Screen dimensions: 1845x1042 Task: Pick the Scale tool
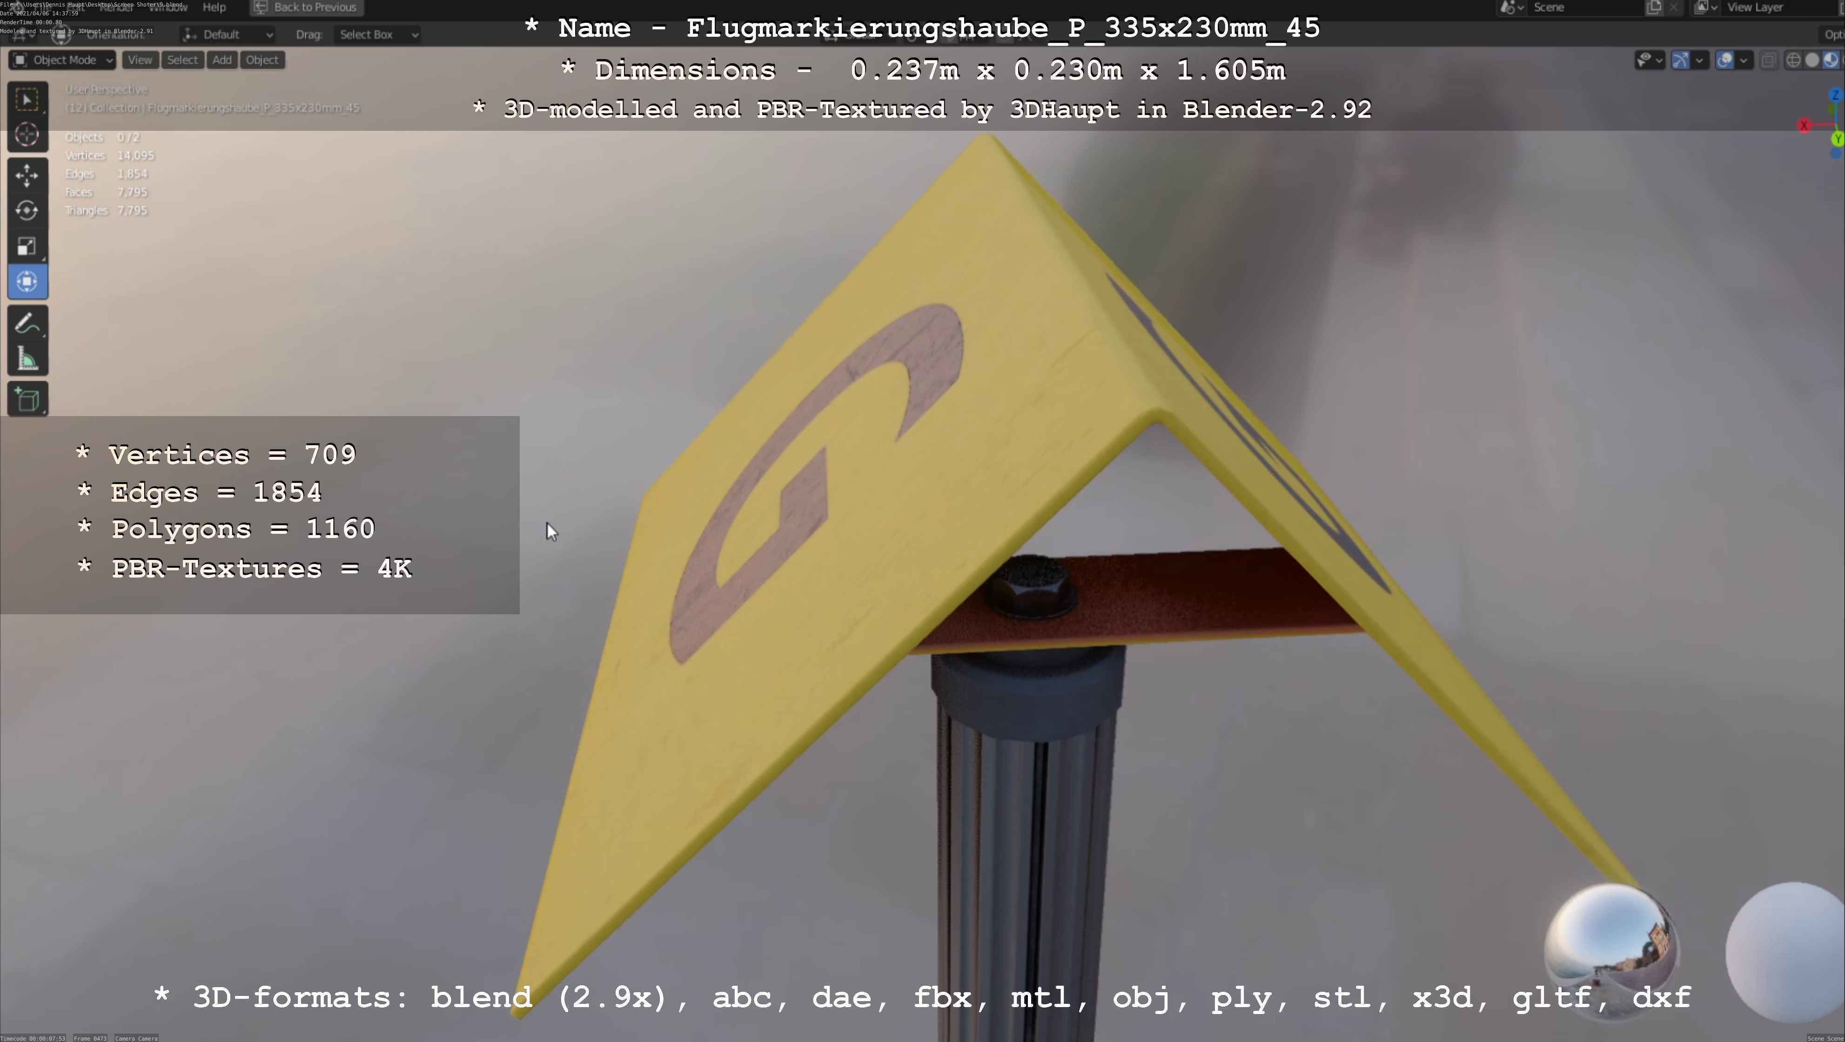coord(27,246)
